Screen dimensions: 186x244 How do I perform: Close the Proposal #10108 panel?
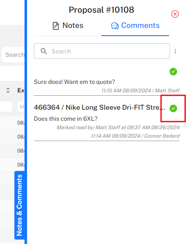pyautogui.click(x=175, y=14)
